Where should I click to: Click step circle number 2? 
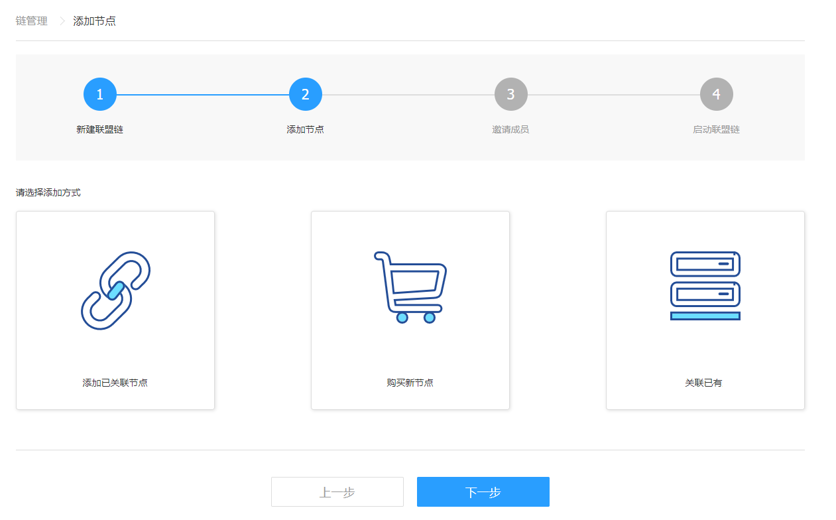[x=306, y=94]
